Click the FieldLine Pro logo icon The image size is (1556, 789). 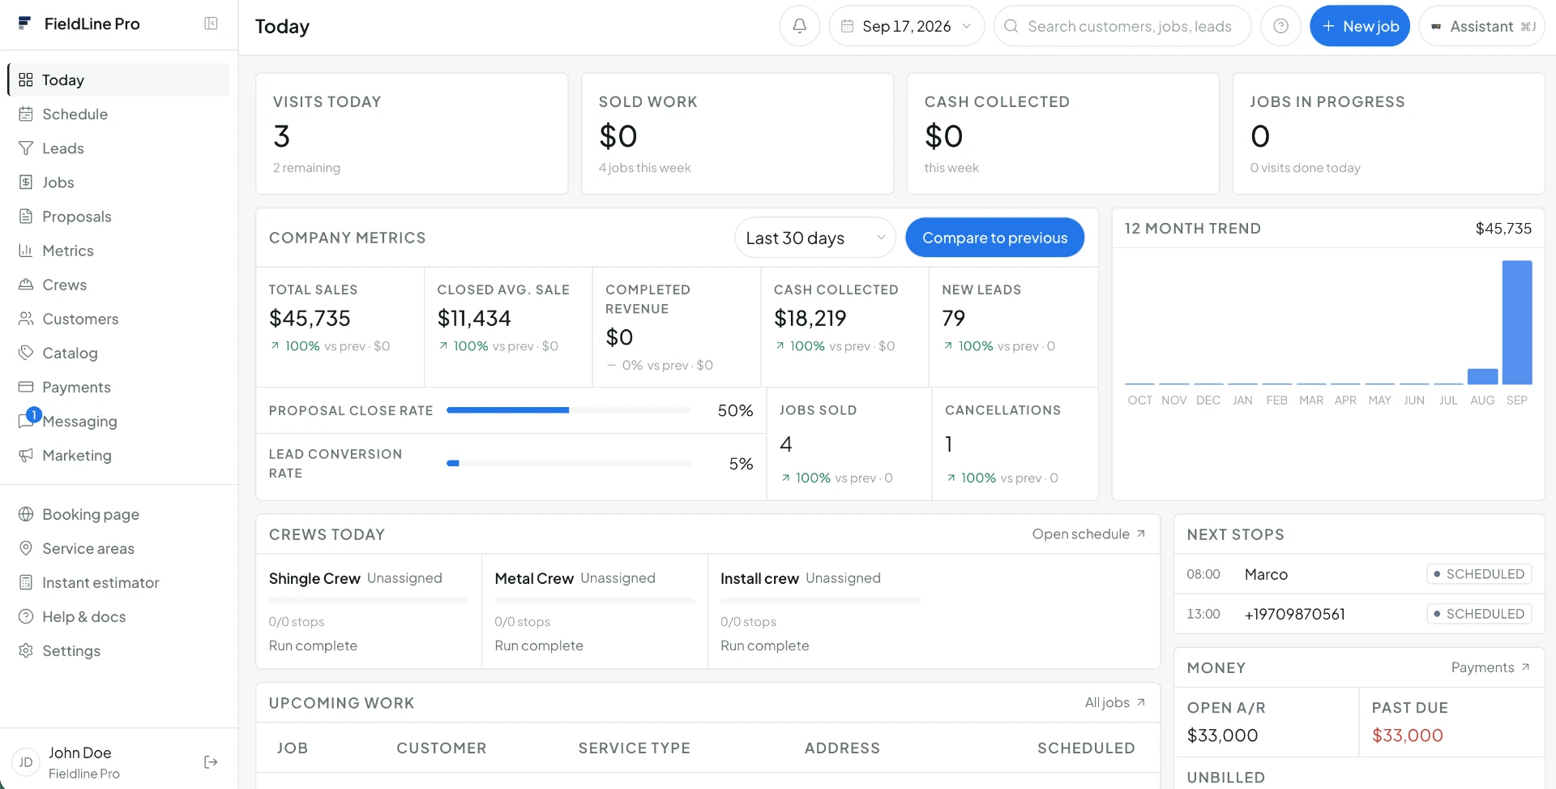click(x=25, y=23)
